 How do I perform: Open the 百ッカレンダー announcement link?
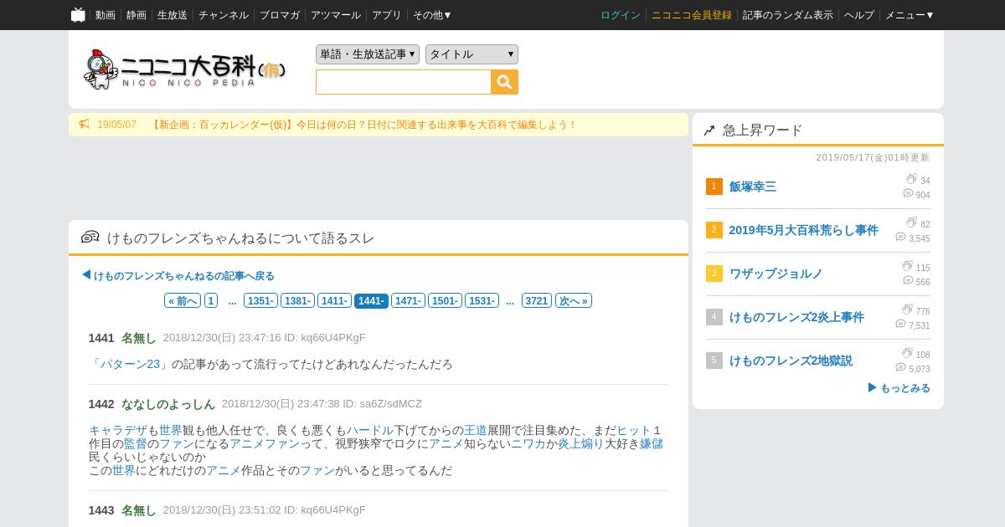click(x=364, y=125)
